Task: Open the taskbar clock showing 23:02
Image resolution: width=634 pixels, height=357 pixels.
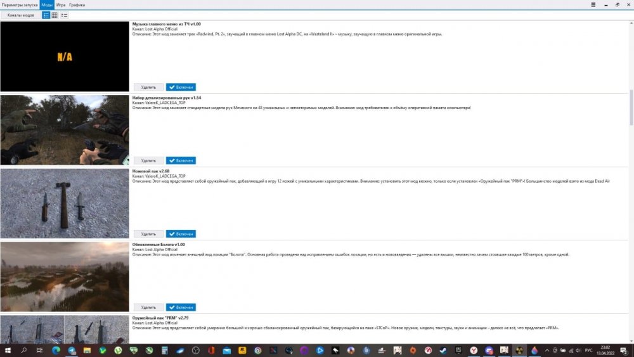Action: [605, 350]
